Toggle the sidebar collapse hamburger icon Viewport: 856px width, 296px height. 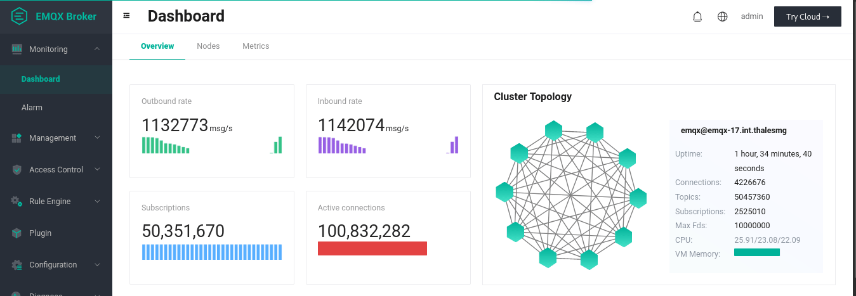126,16
